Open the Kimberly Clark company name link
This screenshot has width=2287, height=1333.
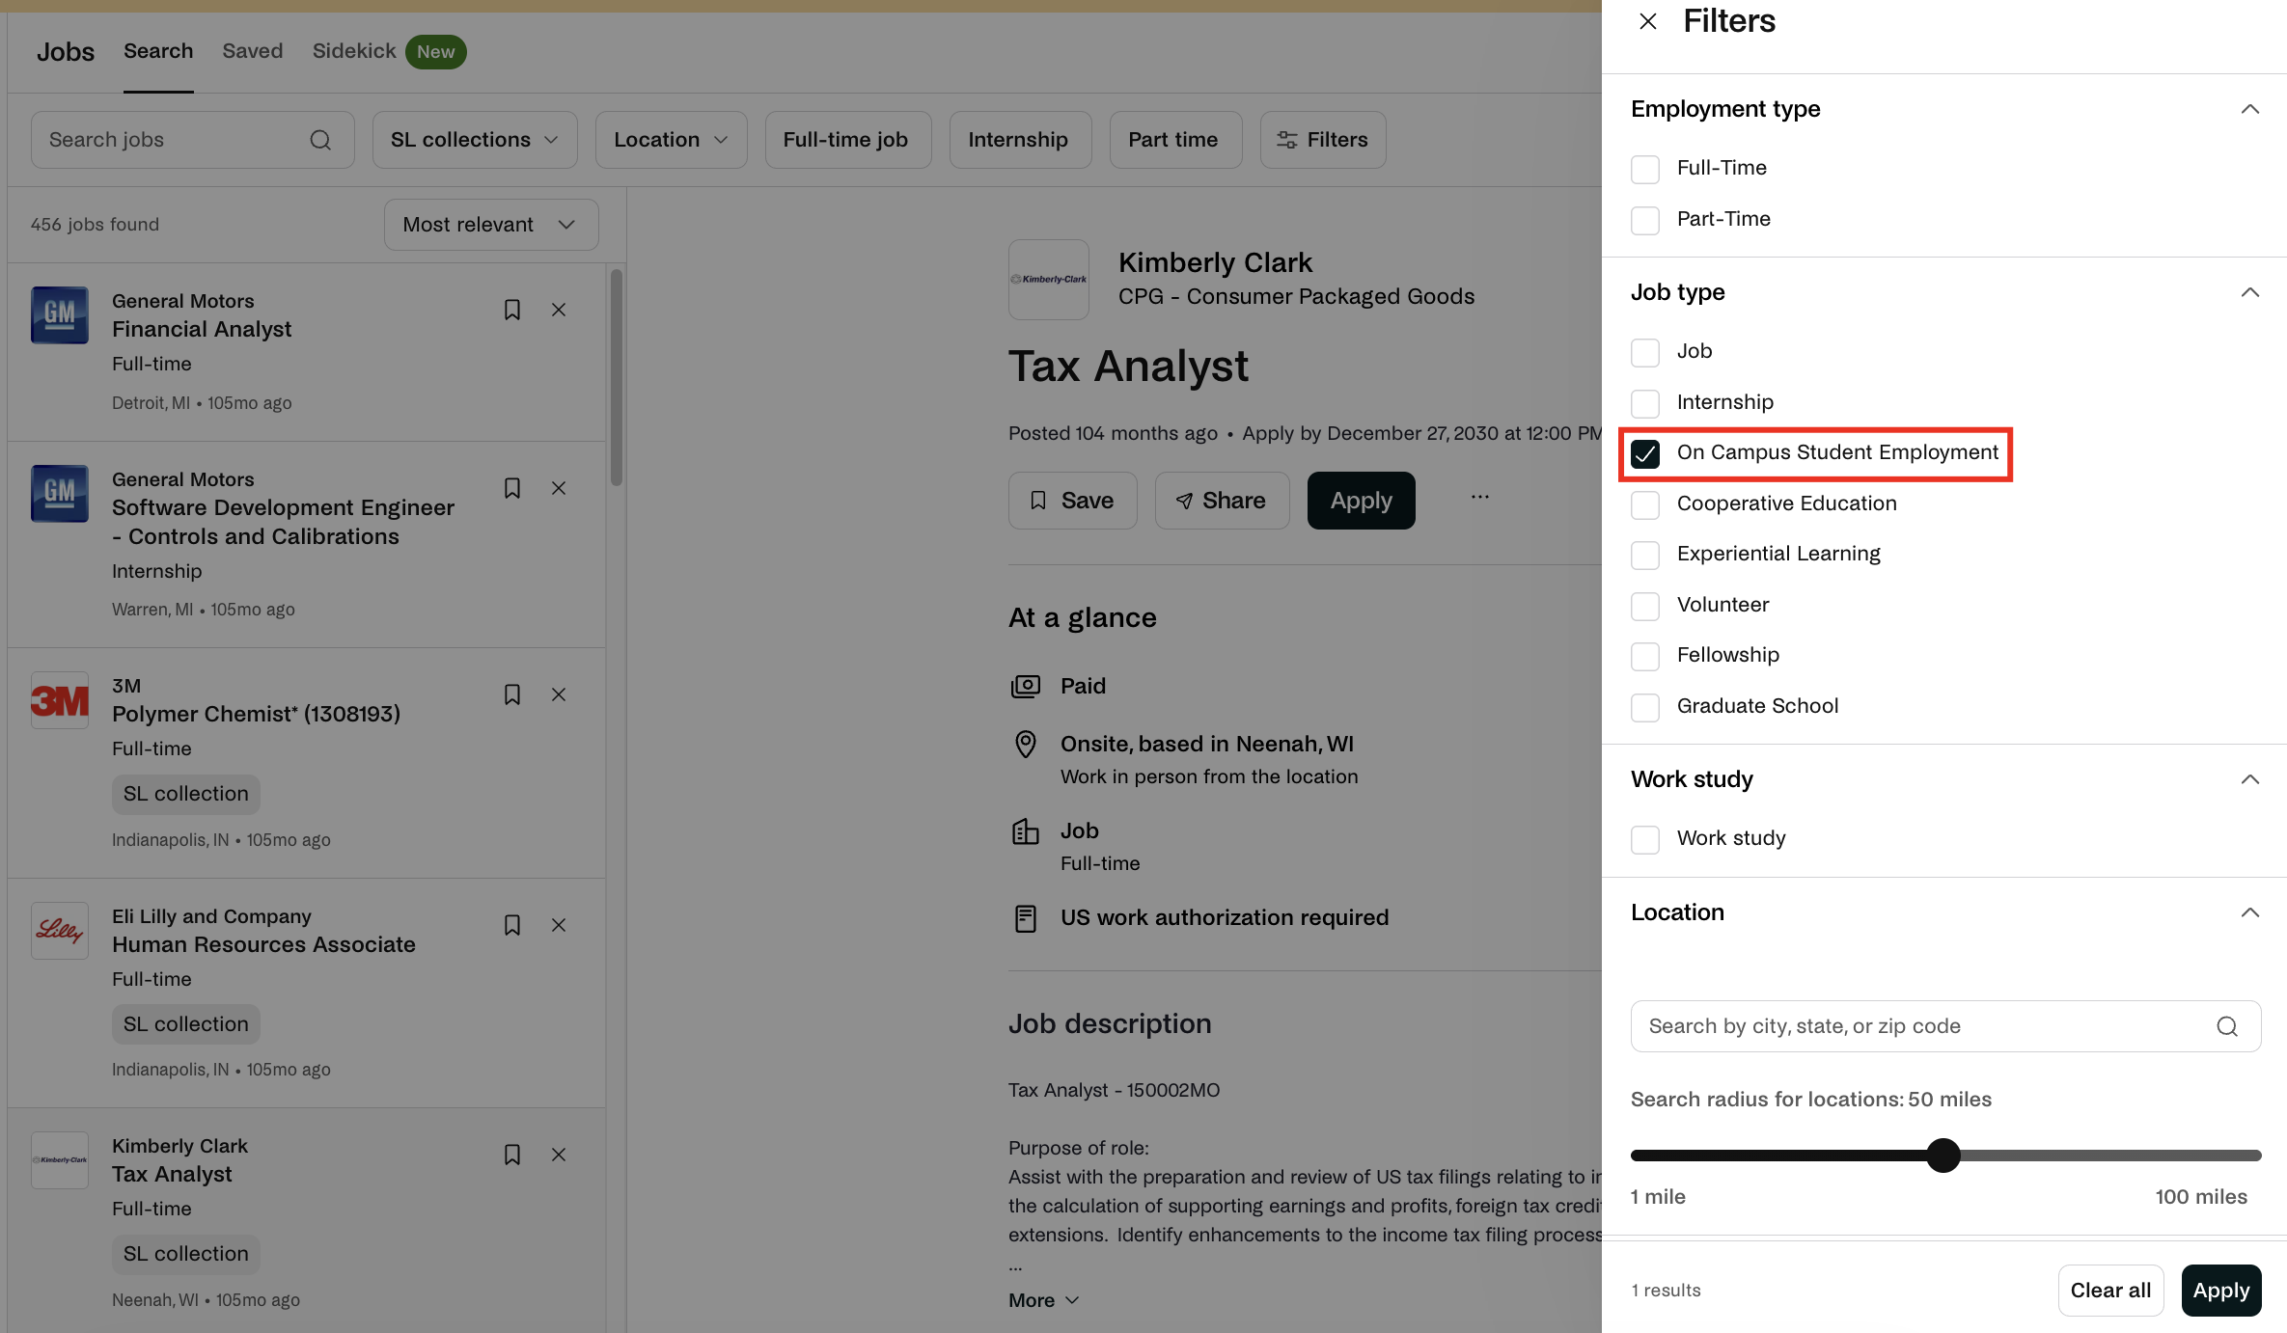1216,262
